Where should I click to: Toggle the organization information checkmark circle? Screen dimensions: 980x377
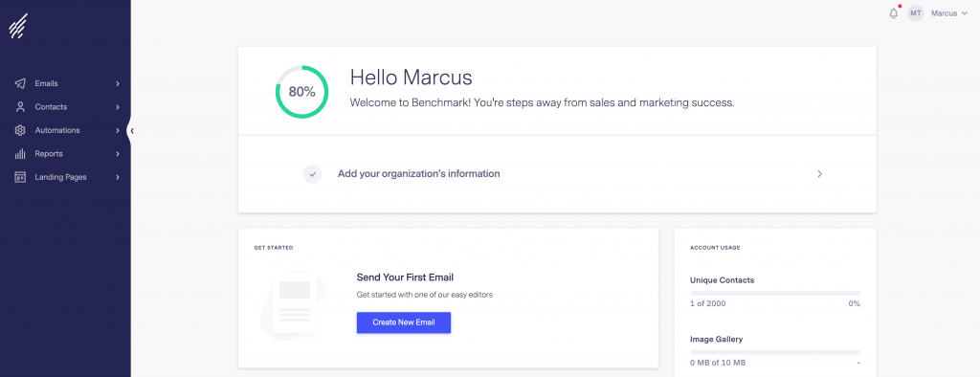[313, 174]
